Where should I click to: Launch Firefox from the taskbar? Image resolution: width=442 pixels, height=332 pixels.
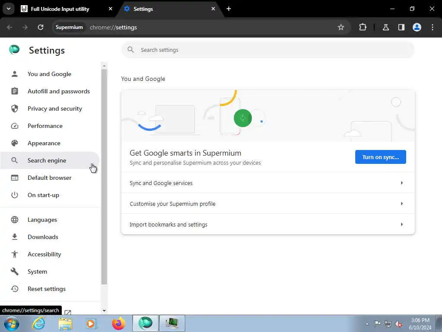click(119, 323)
